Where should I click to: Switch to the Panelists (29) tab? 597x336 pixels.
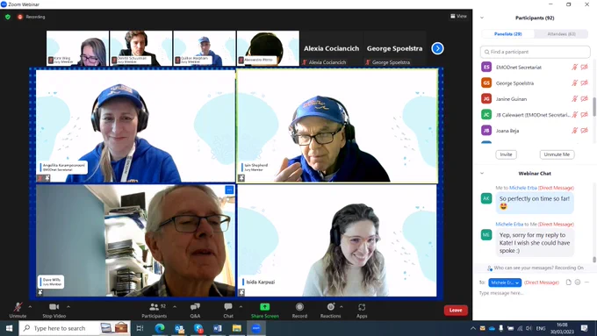pyautogui.click(x=508, y=34)
